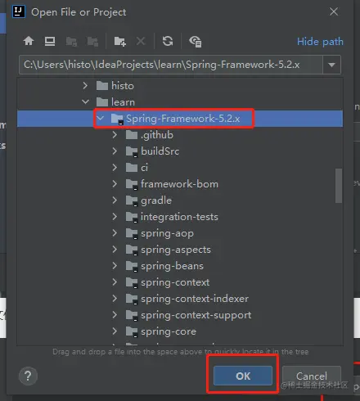Refresh the file tree
The image size is (360, 401).
click(168, 42)
